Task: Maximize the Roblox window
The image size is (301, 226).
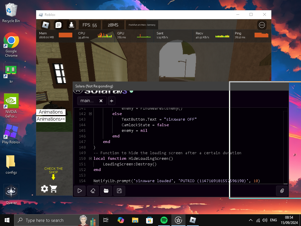Action: click(251, 15)
